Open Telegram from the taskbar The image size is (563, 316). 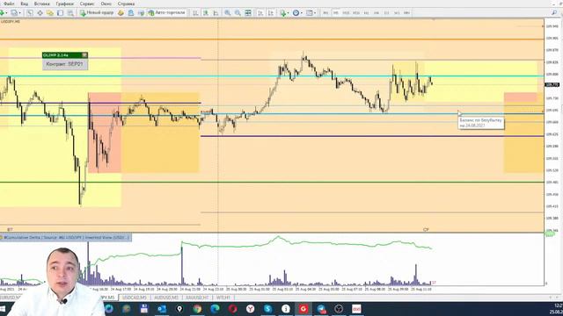(321, 308)
